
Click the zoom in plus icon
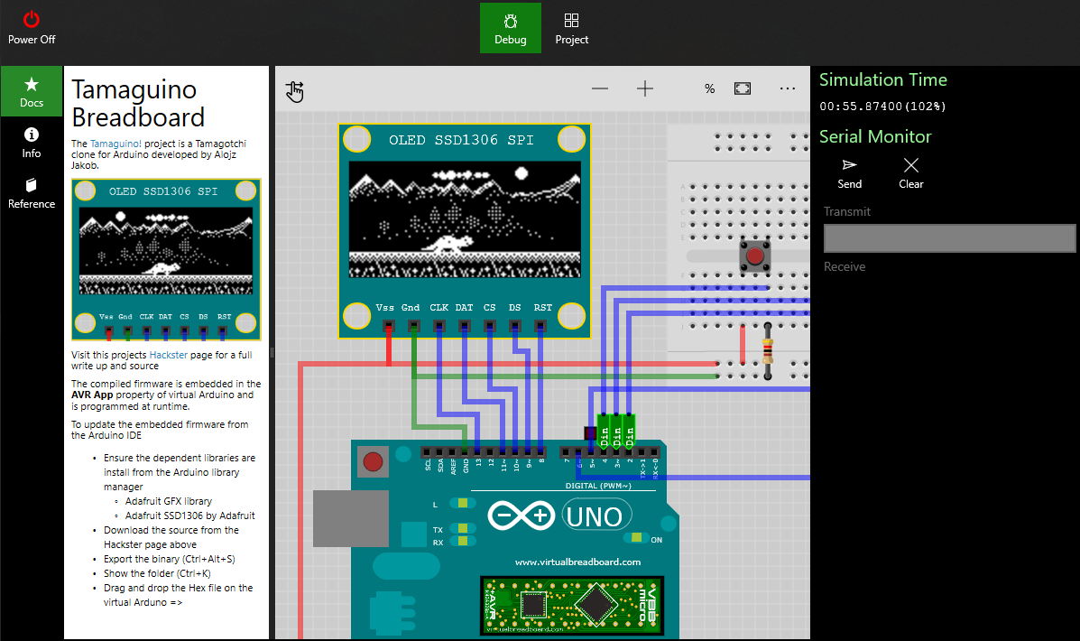pos(644,88)
